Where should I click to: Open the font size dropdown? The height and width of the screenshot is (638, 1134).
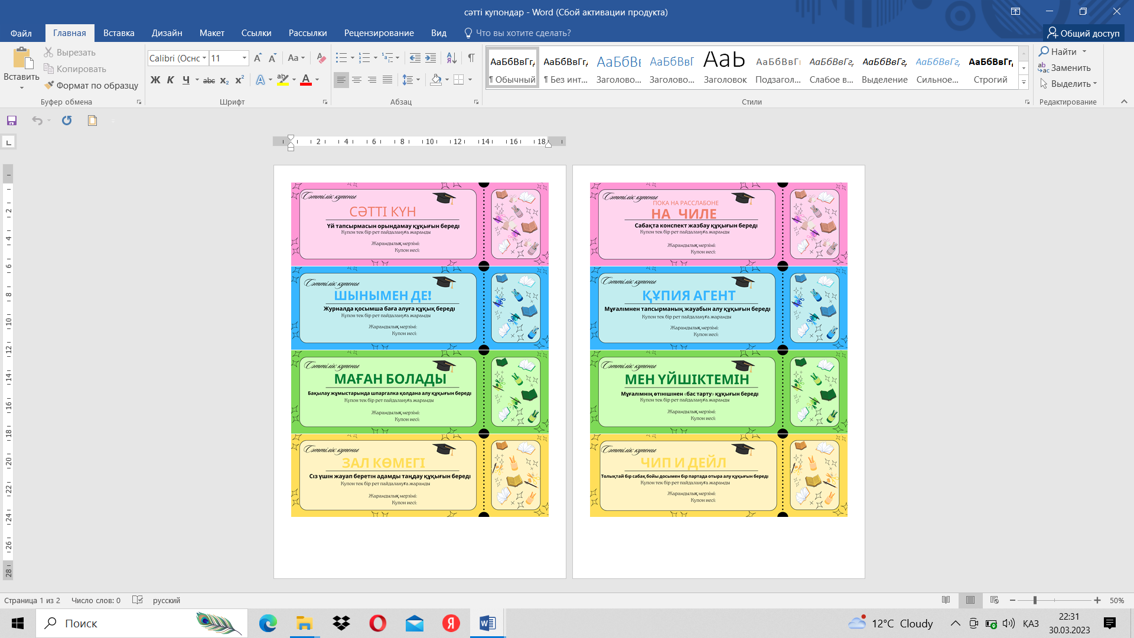[x=244, y=58]
